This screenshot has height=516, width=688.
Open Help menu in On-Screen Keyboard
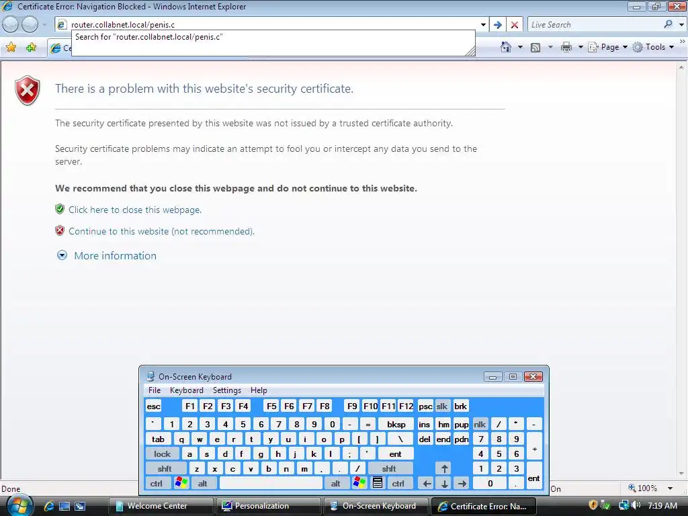[259, 390]
